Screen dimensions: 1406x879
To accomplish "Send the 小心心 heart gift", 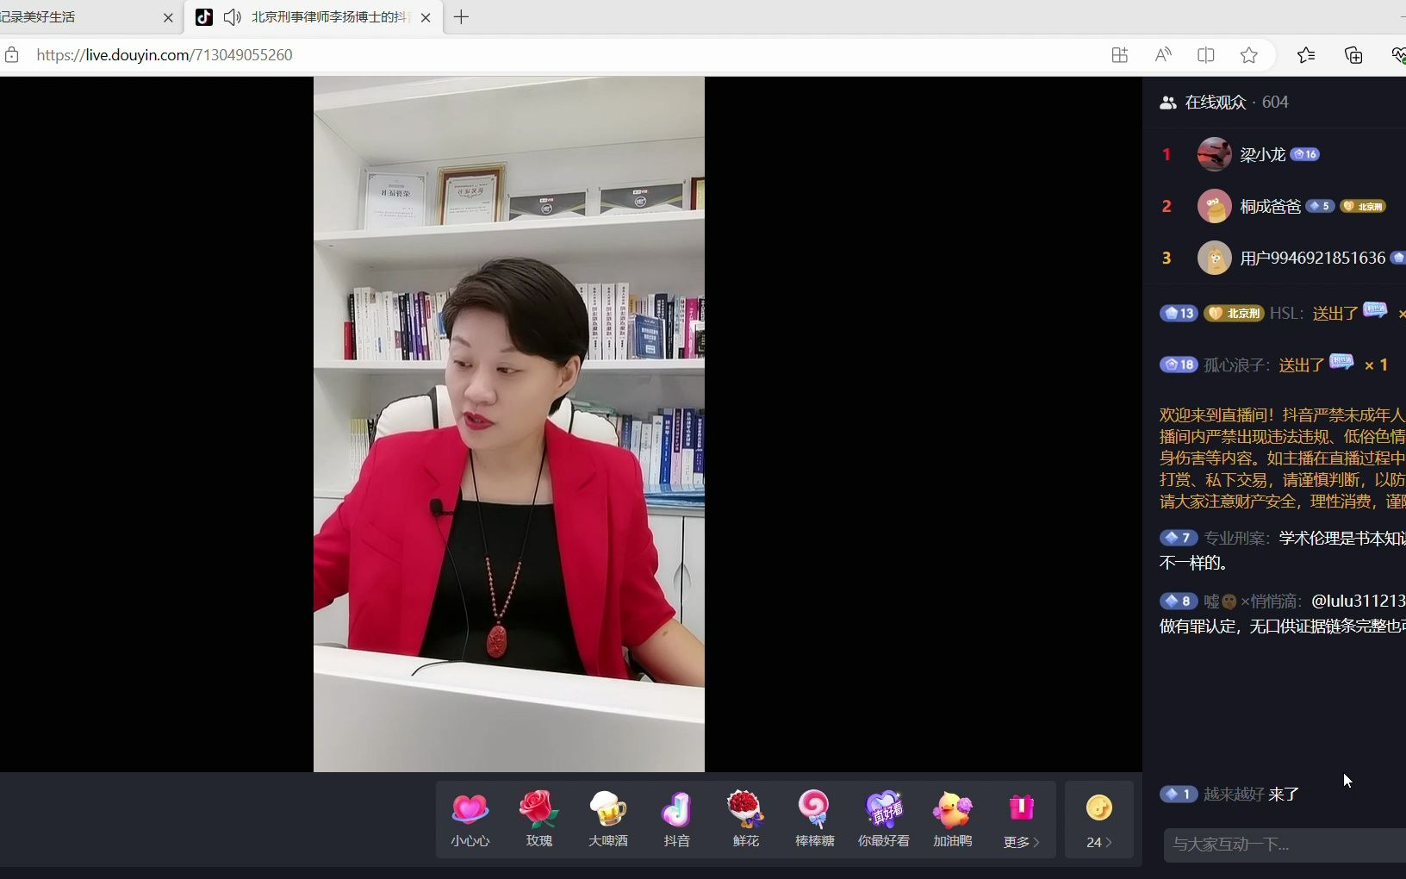I will coord(470,820).
